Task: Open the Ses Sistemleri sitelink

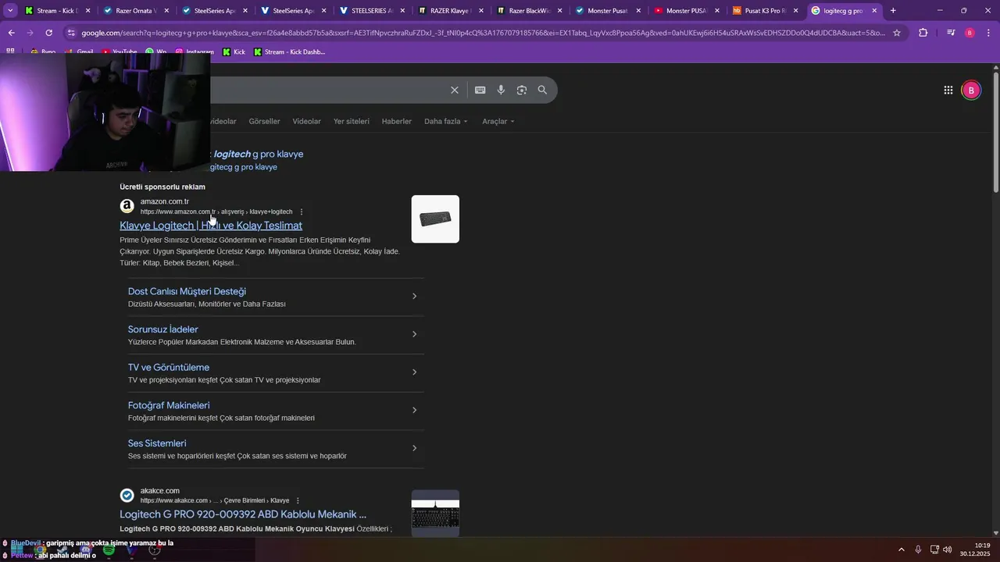Action: tap(157, 443)
